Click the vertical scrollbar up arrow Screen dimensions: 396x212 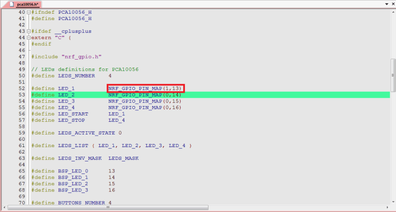393,12
